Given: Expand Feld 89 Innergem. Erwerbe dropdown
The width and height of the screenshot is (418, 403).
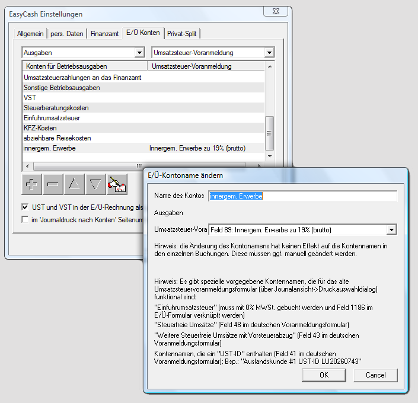Looking at the screenshot, I should [x=391, y=230].
